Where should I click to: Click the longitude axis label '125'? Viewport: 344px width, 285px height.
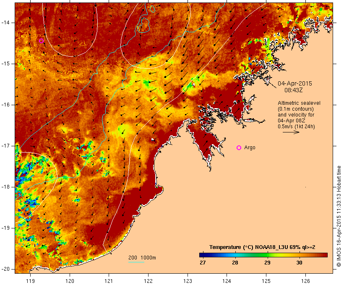[x=266, y=281]
